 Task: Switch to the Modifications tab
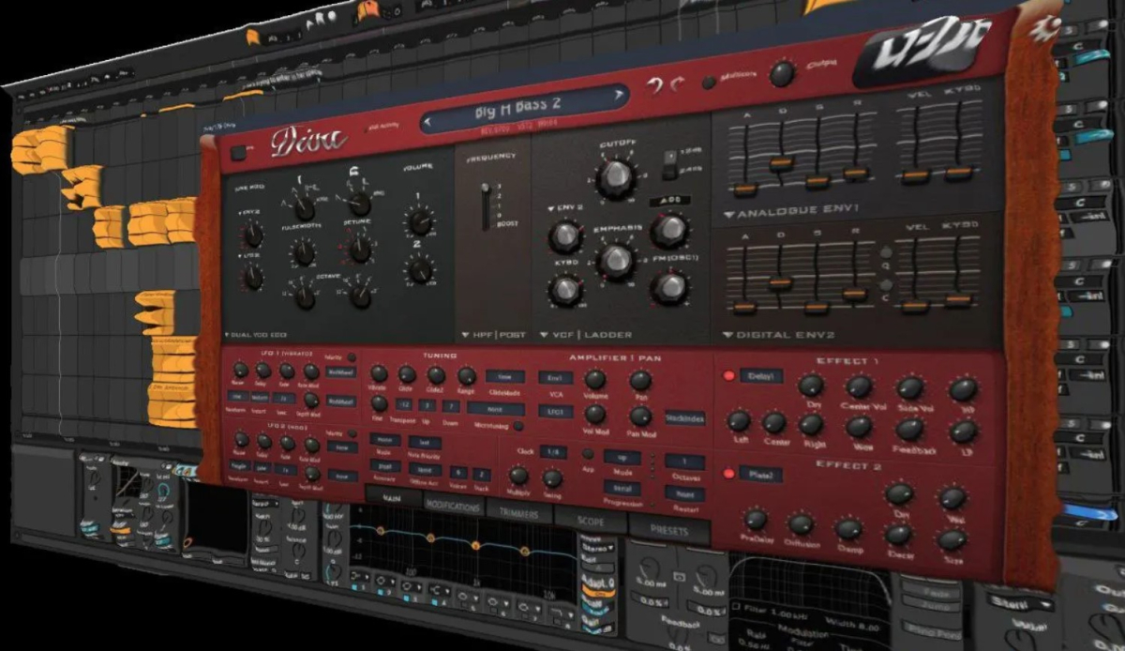(x=454, y=506)
